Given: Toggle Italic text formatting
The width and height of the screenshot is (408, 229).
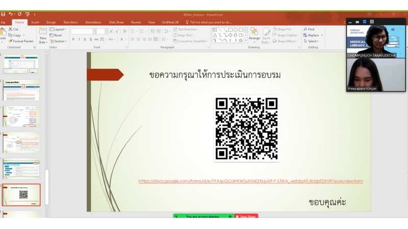Looking at the screenshot, I should (79, 39).
